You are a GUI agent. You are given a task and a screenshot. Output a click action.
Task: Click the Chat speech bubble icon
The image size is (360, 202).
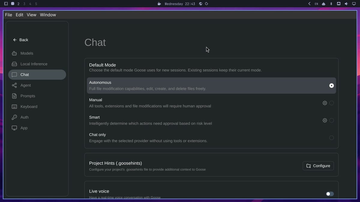tap(14, 75)
